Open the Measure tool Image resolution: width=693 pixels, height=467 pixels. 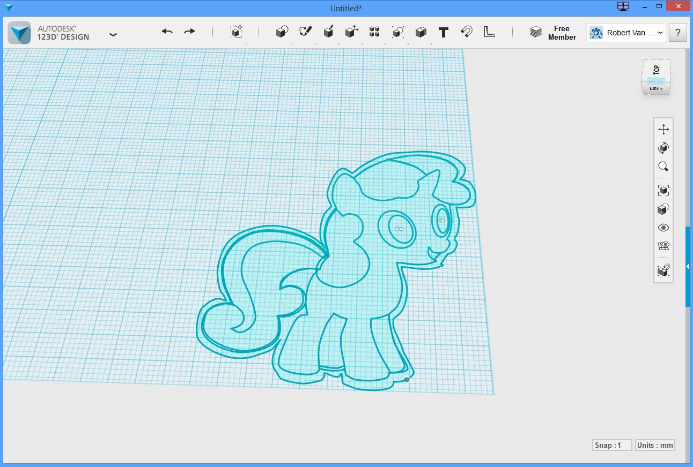point(489,32)
